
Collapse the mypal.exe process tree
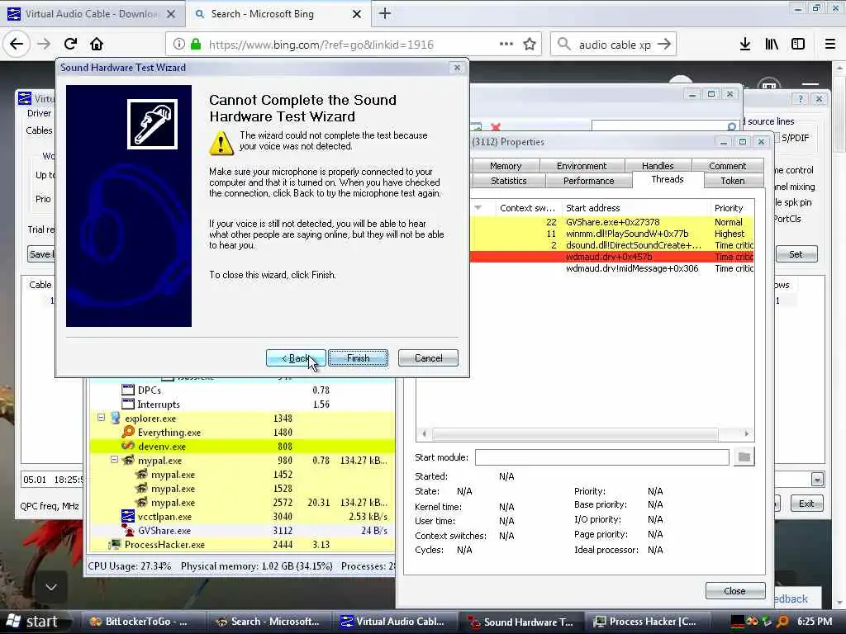(114, 460)
